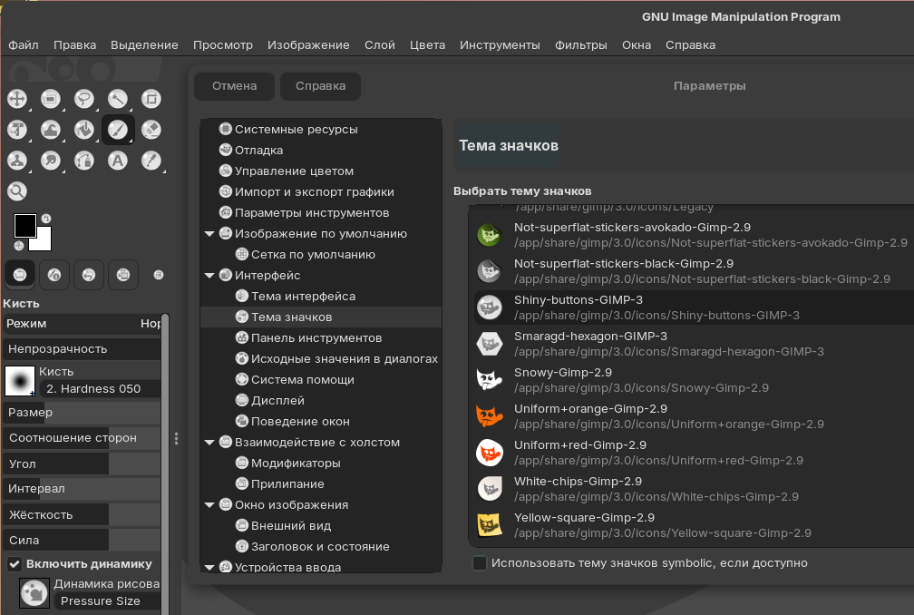Screen dimensions: 914x615
Task: Select the Free Select lasso tool
Action: tap(84, 99)
